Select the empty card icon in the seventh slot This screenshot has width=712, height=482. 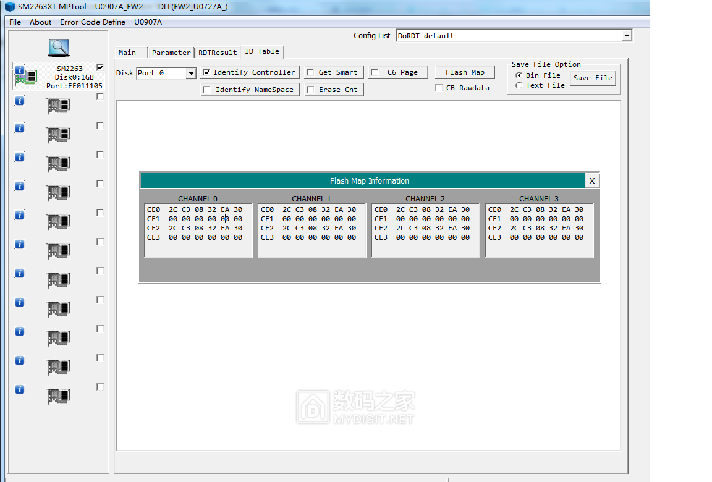click(58, 252)
